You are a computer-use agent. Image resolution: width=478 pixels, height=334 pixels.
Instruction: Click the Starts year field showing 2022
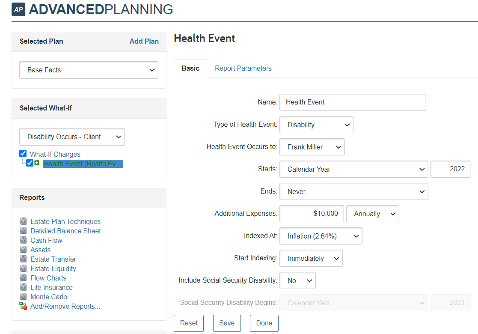click(x=451, y=169)
